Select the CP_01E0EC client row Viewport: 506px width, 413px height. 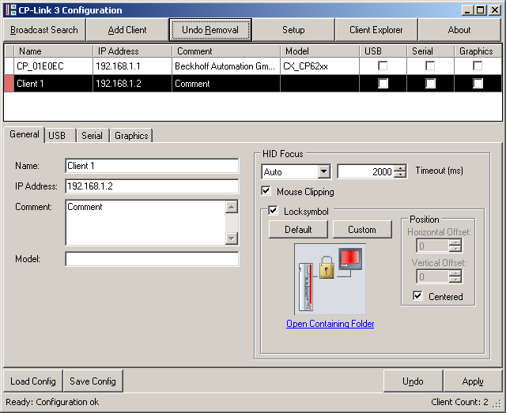pyautogui.click(x=253, y=66)
